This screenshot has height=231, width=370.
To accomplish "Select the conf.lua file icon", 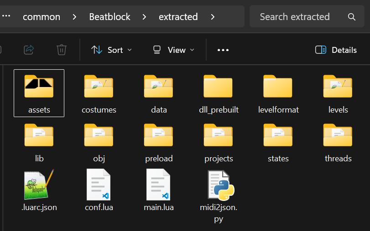I will pos(99,185).
